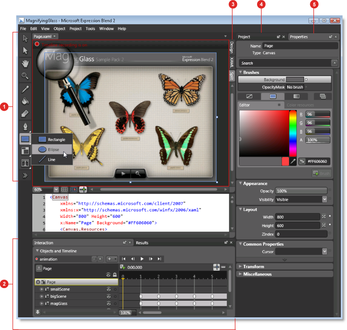Select the Selection arrow tool
The height and width of the screenshot is (330, 347).
25,38
